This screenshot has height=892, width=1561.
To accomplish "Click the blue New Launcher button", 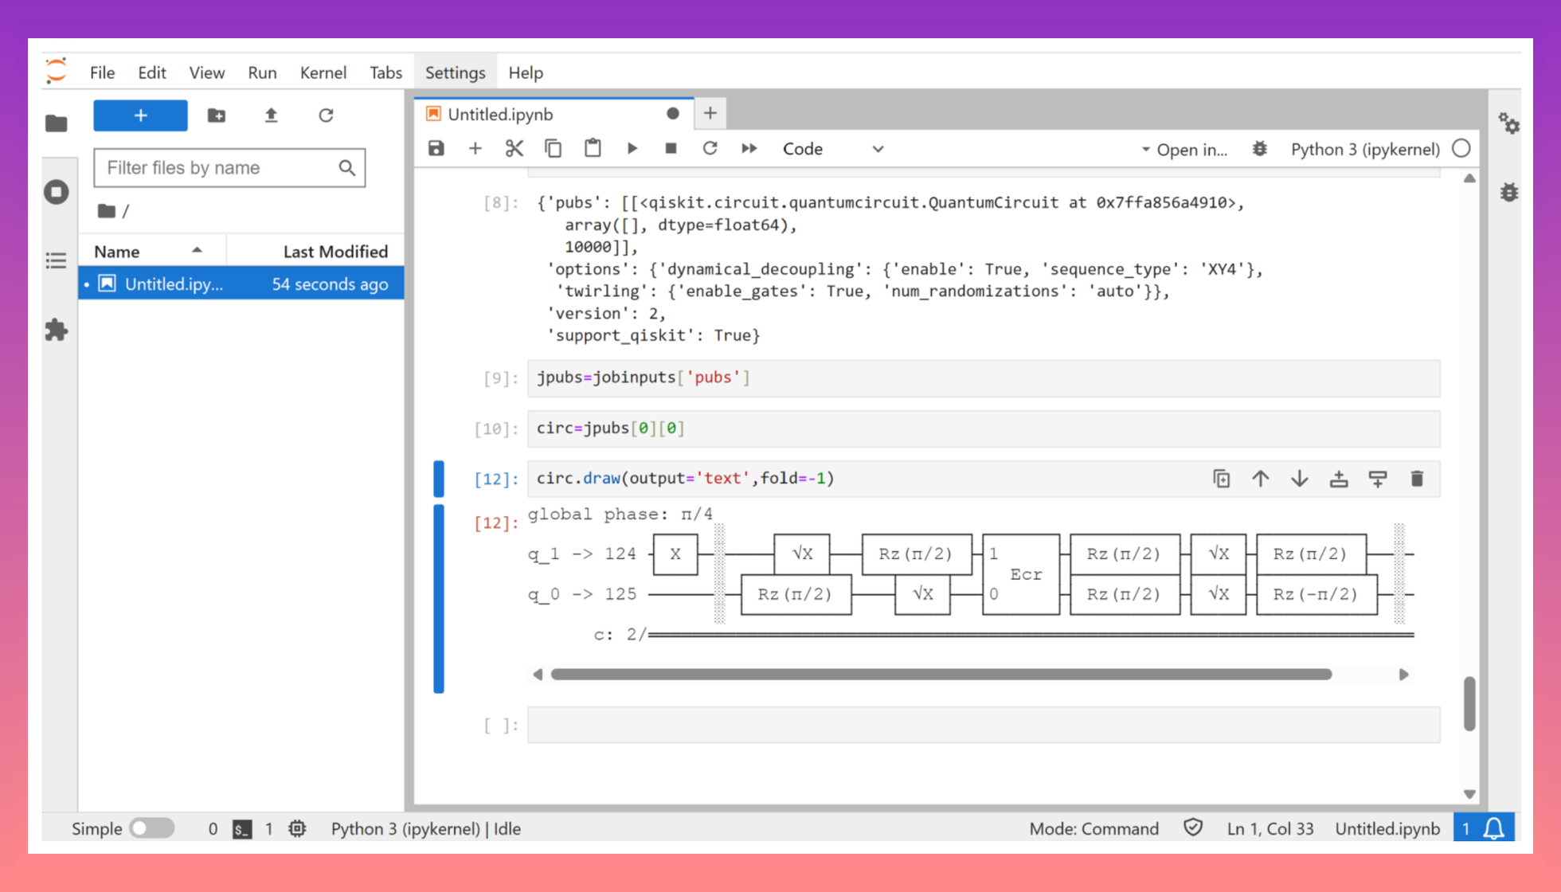I will click(140, 115).
